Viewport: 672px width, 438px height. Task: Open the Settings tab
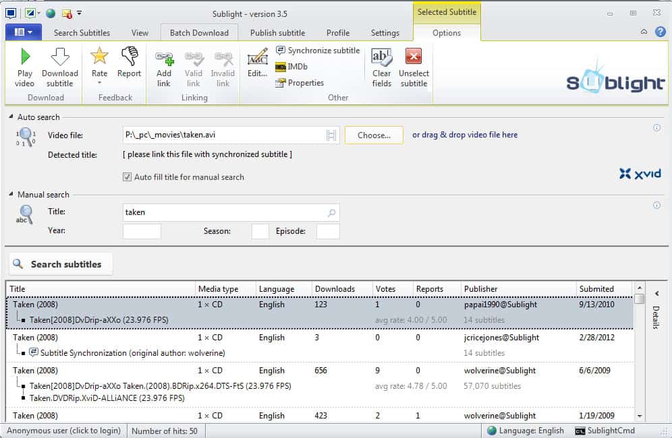point(385,32)
